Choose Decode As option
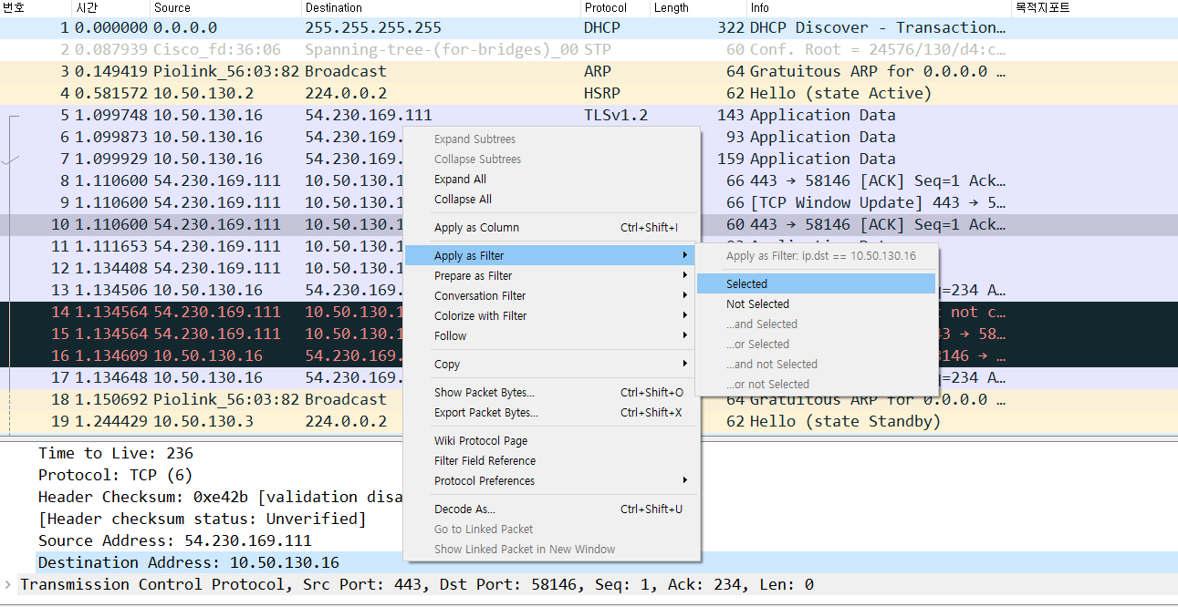 pos(550,509)
